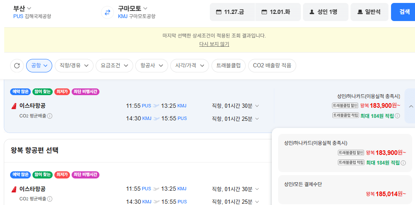Collapse price options with the up chevron

(x=411, y=106)
